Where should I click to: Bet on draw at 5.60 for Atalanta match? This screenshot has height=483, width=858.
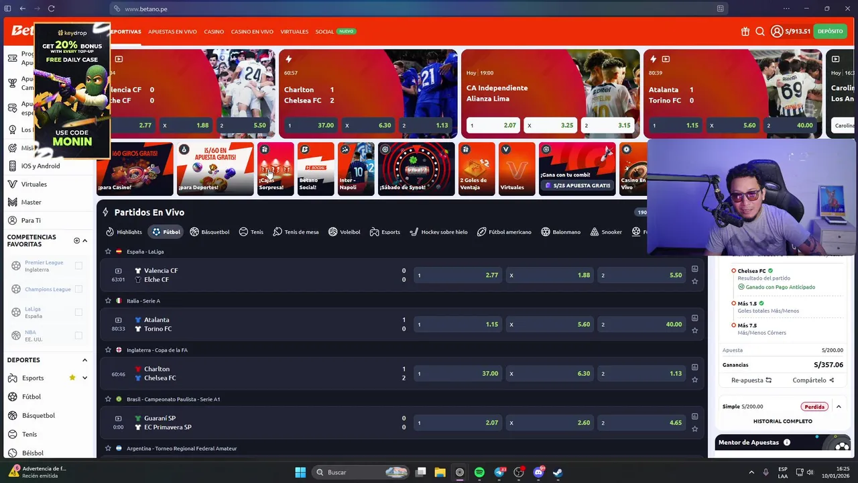point(549,325)
